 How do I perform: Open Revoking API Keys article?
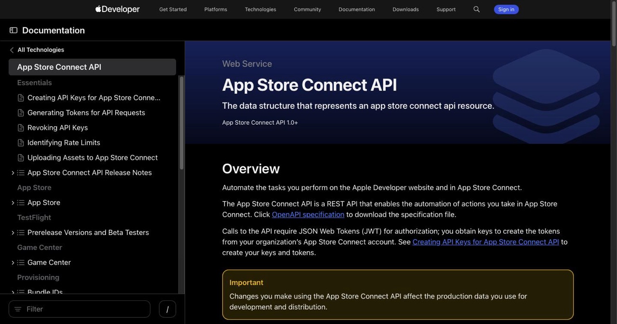(57, 128)
